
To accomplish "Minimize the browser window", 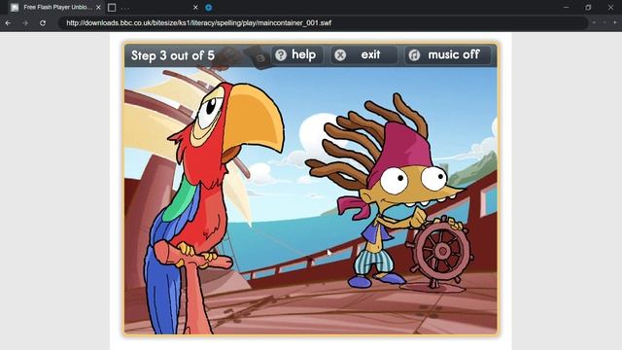I will 566,7.
